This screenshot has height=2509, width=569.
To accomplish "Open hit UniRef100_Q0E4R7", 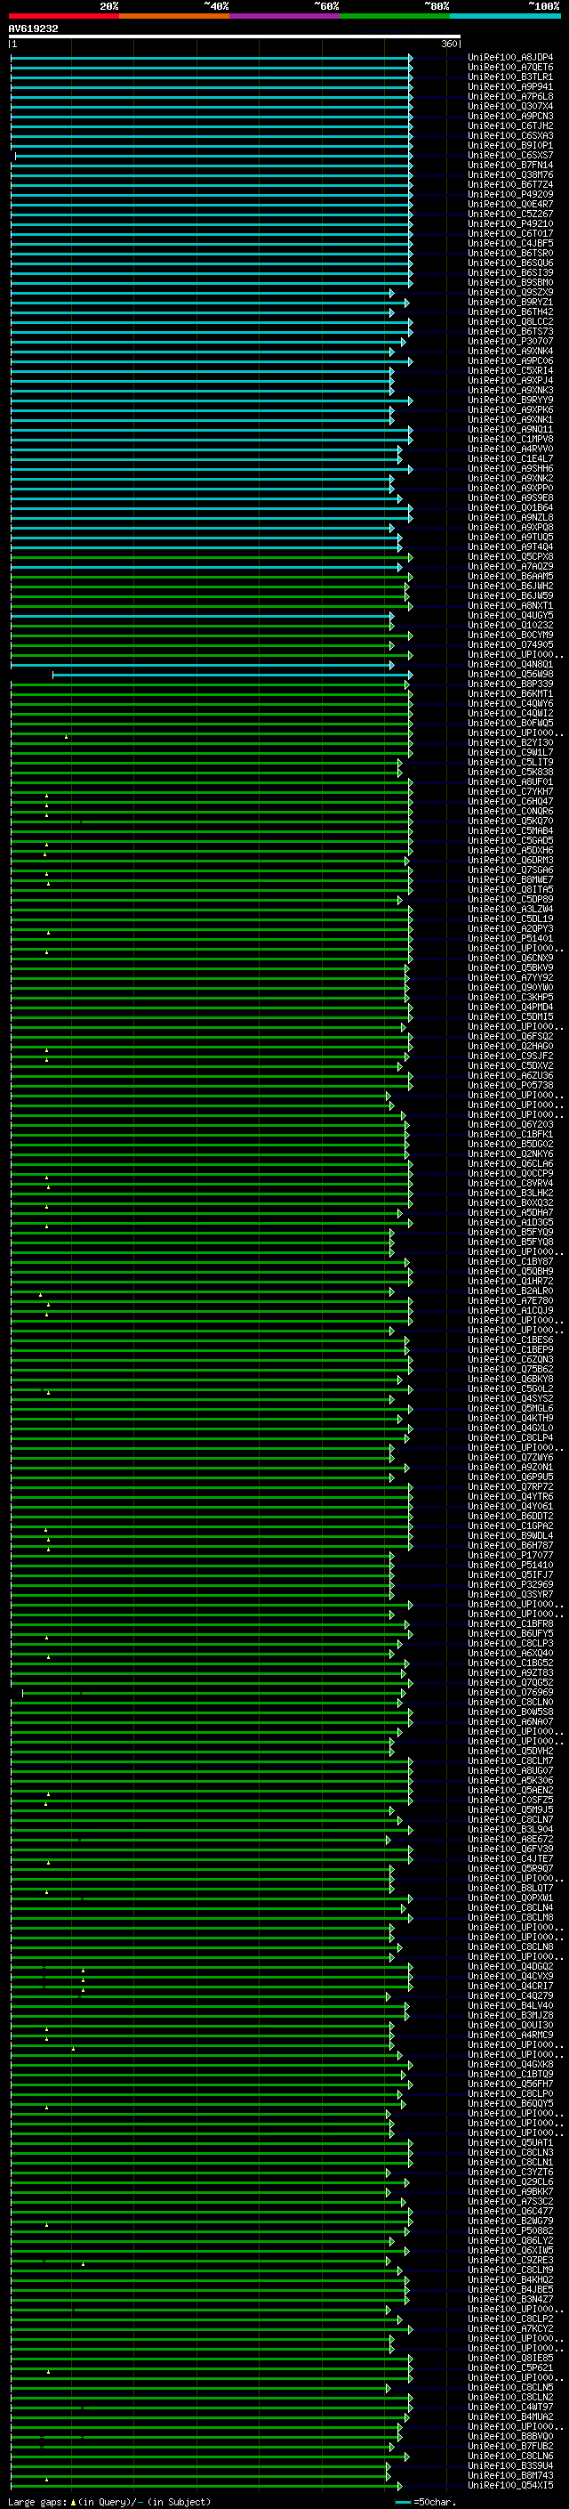I will click(510, 205).
